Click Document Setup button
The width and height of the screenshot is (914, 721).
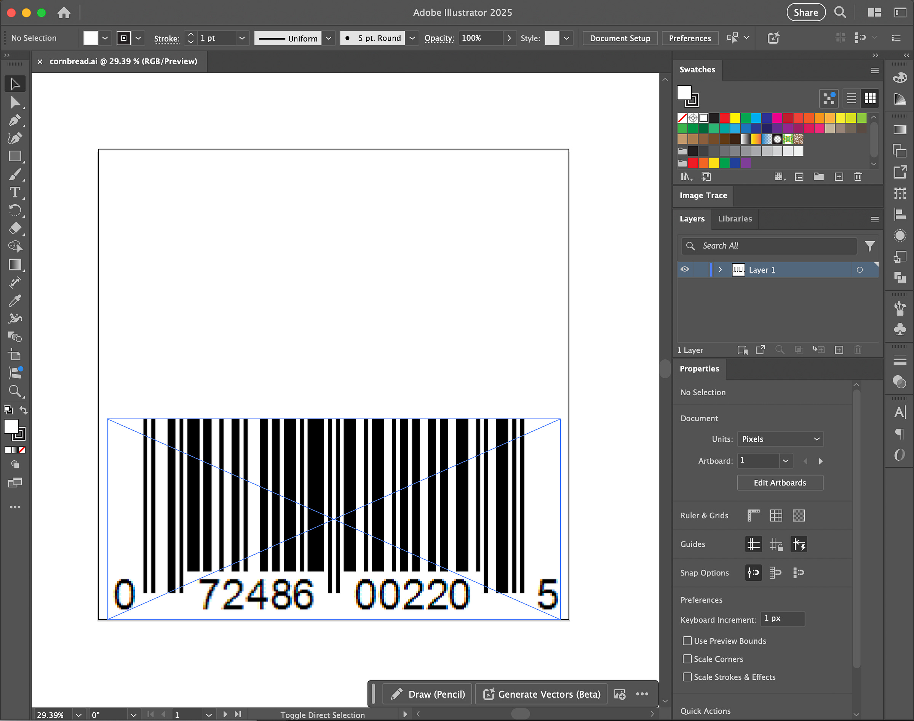[620, 38]
